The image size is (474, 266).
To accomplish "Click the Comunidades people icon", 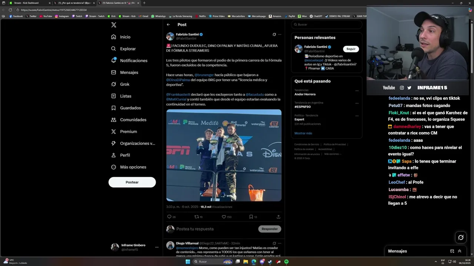I will pyautogui.click(x=114, y=120).
